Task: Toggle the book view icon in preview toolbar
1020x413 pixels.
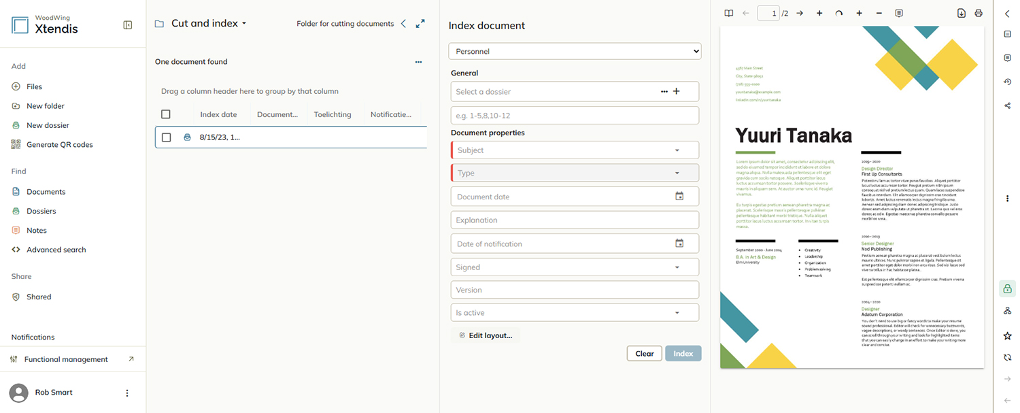Action: tap(729, 13)
